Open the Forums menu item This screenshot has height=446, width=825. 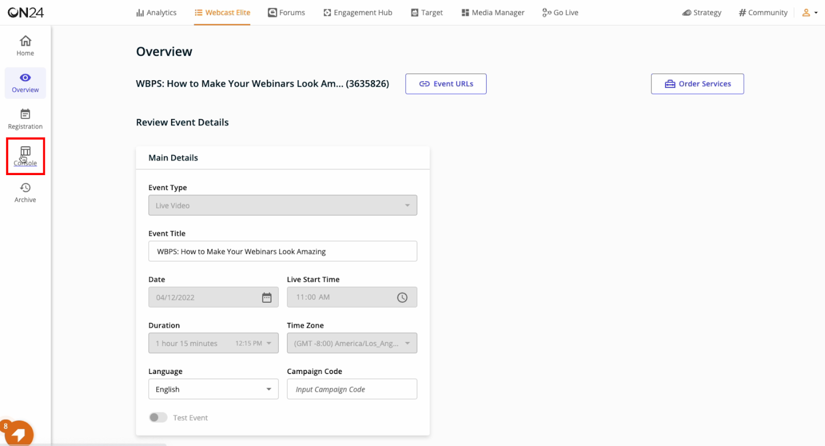coord(287,13)
